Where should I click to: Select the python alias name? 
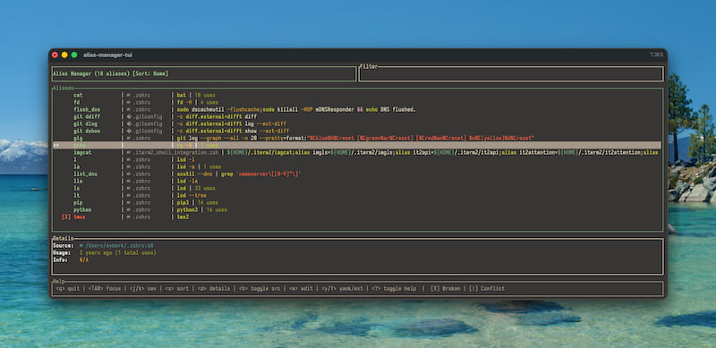coord(82,209)
